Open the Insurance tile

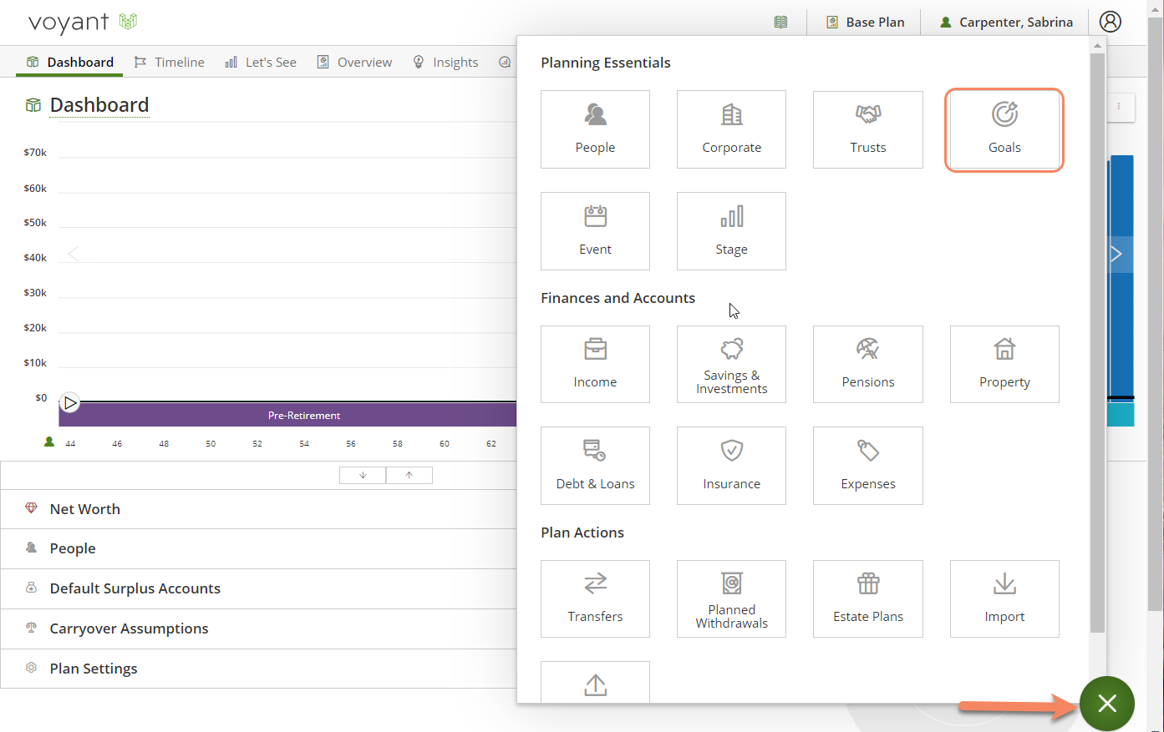pyautogui.click(x=731, y=466)
